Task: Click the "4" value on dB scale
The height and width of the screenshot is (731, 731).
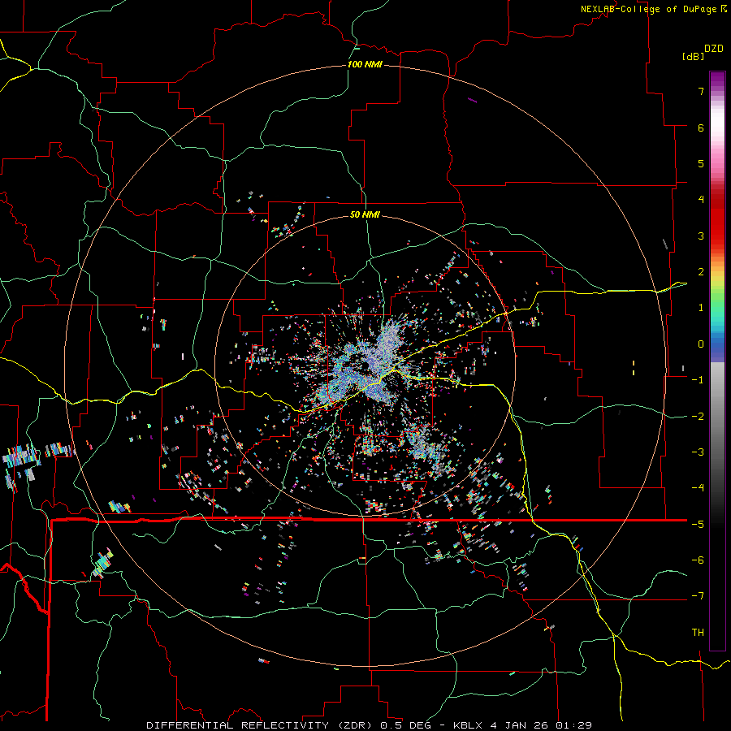Action: click(701, 200)
